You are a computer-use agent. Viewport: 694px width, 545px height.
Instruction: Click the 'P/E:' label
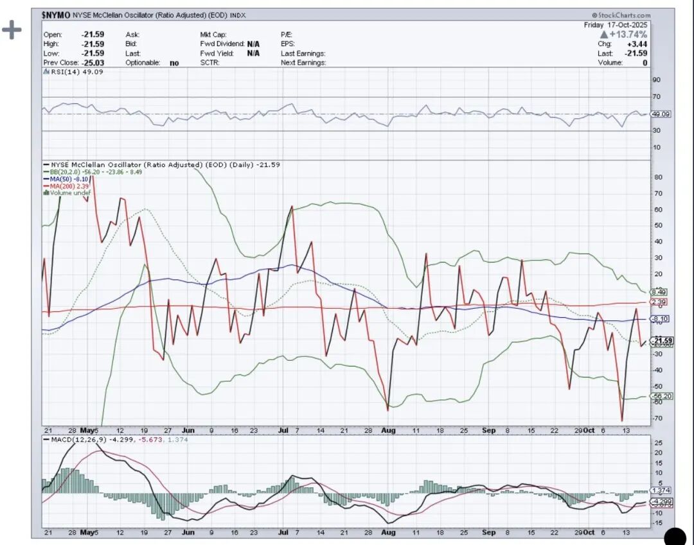(x=287, y=35)
